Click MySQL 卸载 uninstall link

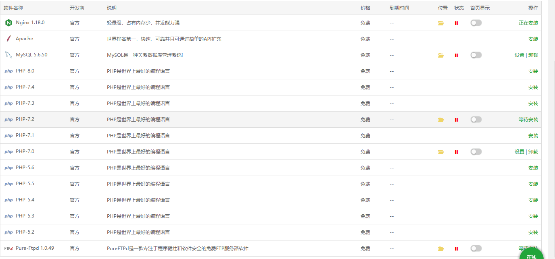tap(533, 55)
